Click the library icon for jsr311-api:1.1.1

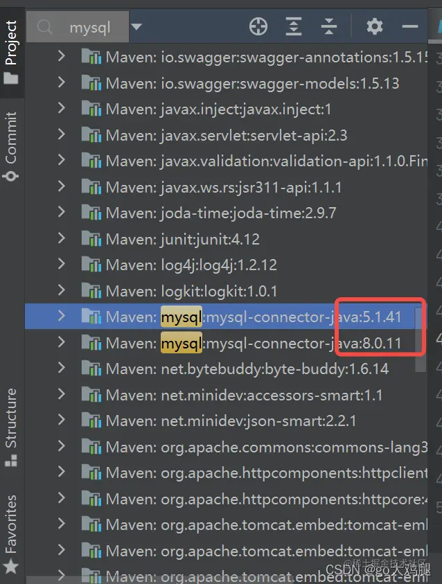pyautogui.click(x=91, y=186)
